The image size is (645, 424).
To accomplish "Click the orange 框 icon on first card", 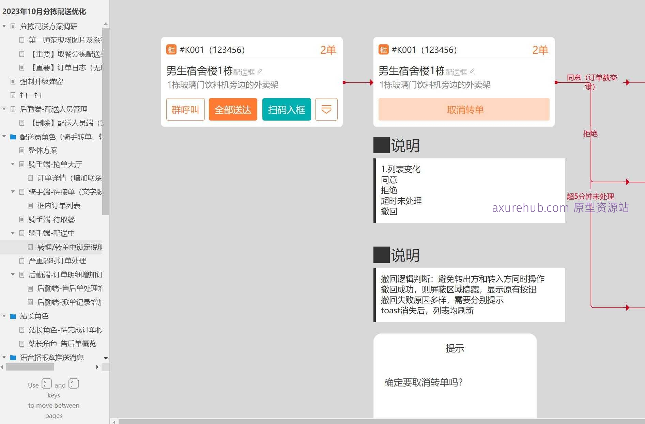I will point(171,50).
